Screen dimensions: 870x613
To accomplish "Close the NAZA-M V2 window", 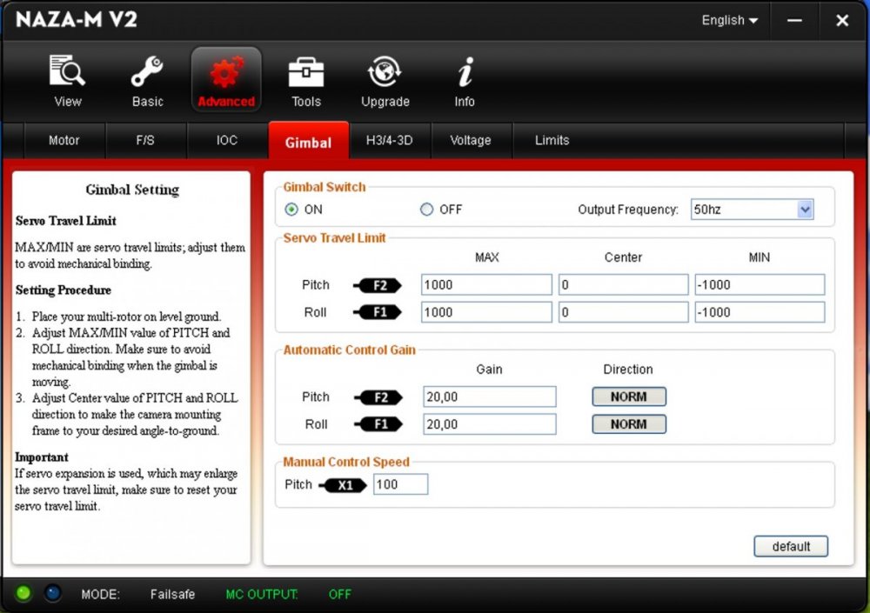I will (x=841, y=21).
